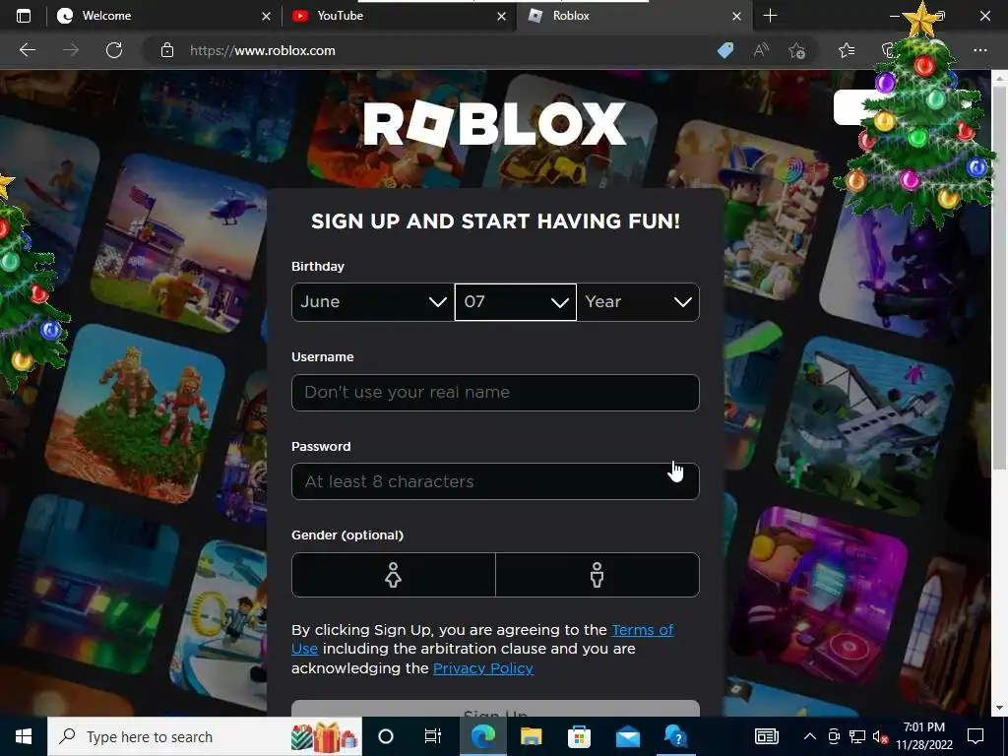Open the blue shopping tag icon
This screenshot has height=756, width=1008.
point(725,50)
